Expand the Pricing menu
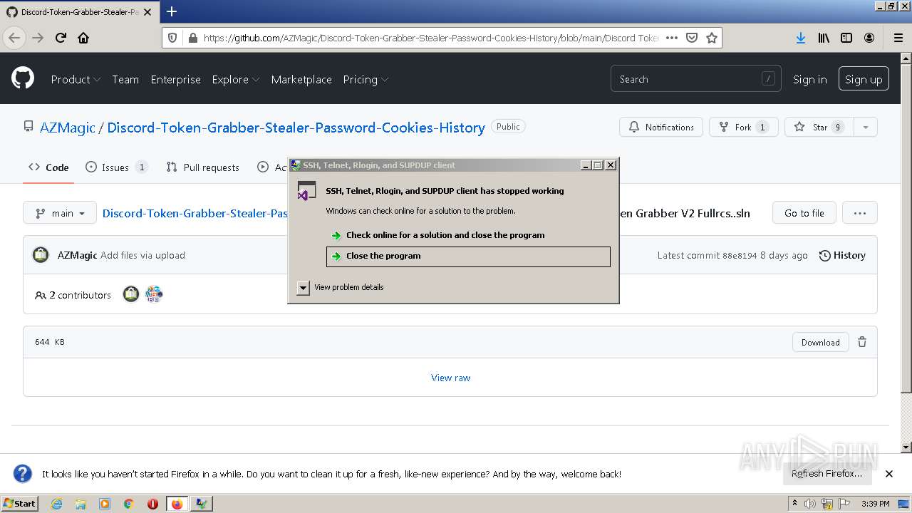Viewport: 912px width, 513px height. pyautogui.click(x=366, y=79)
